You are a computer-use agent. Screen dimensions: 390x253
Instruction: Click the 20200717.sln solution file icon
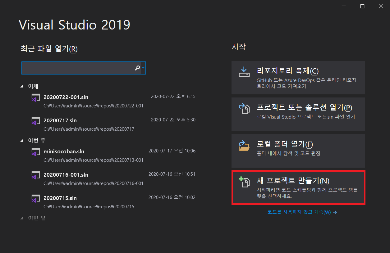point(35,121)
